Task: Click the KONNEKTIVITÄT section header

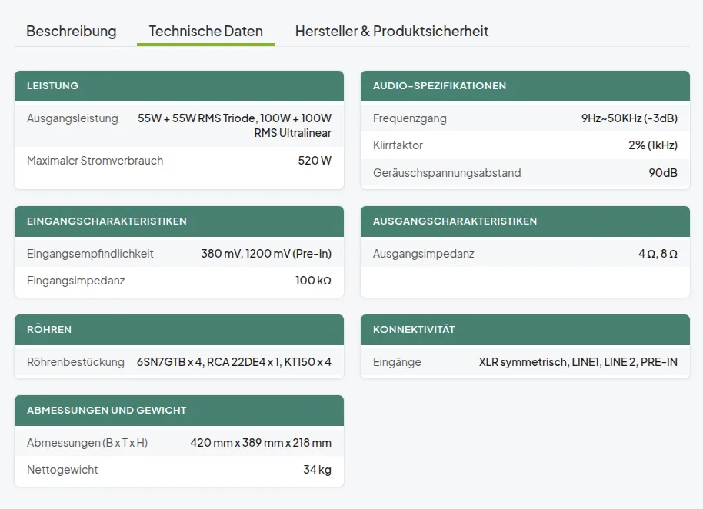Action: [x=525, y=330]
